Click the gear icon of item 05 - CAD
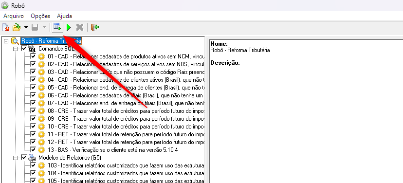 (41, 88)
